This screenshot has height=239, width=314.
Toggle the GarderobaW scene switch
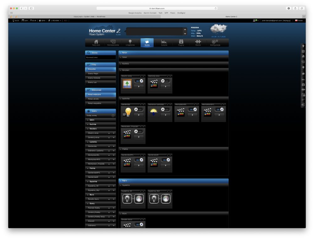[166, 160]
